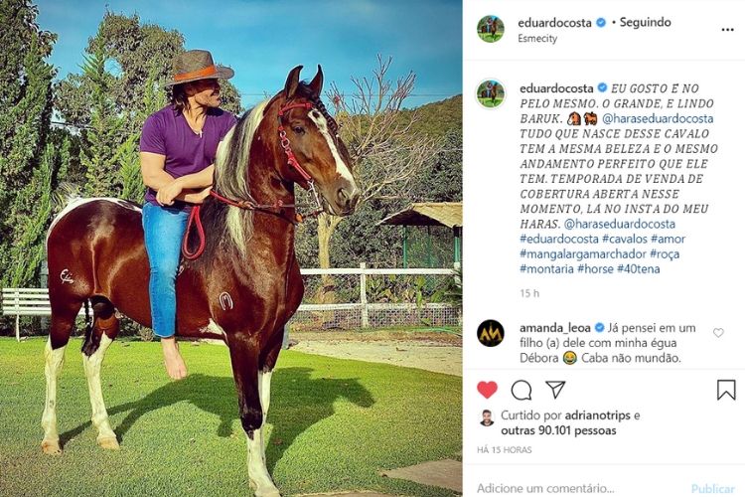Click the horse photo in the post
Viewport: 745px width, 497px height.
[230, 248]
